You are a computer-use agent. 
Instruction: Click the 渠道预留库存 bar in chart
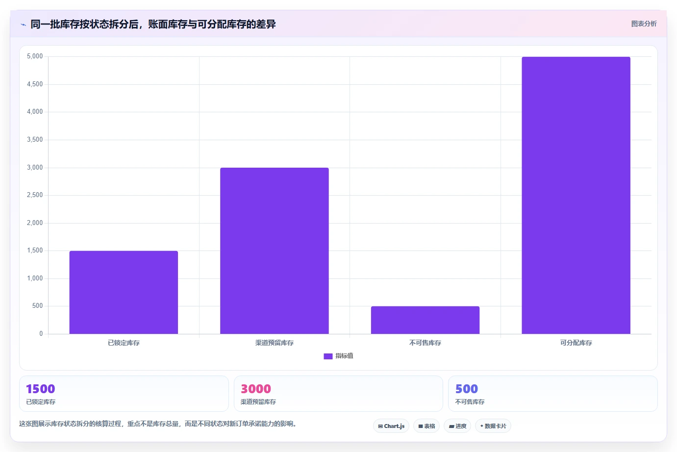(275, 251)
